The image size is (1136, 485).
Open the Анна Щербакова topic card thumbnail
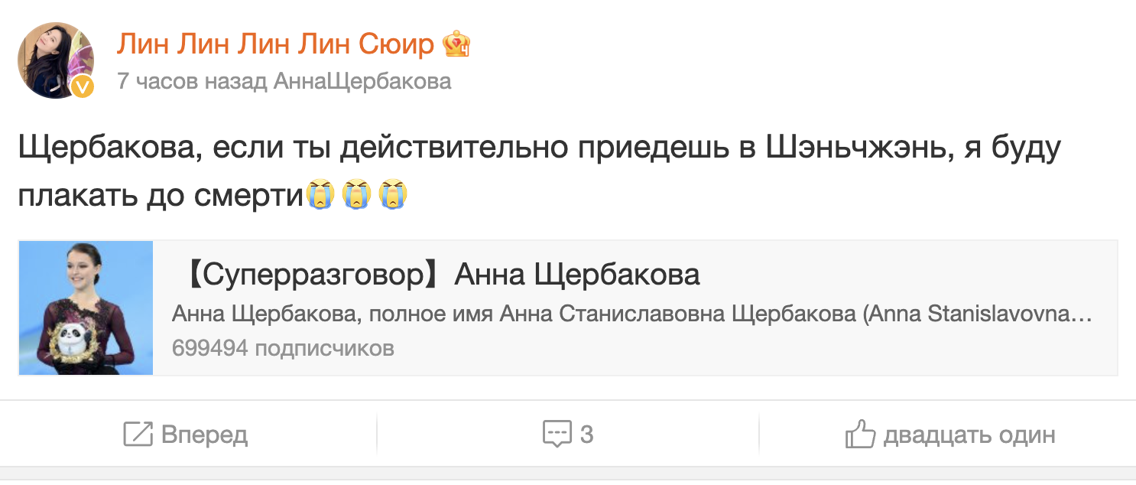(x=86, y=308)
